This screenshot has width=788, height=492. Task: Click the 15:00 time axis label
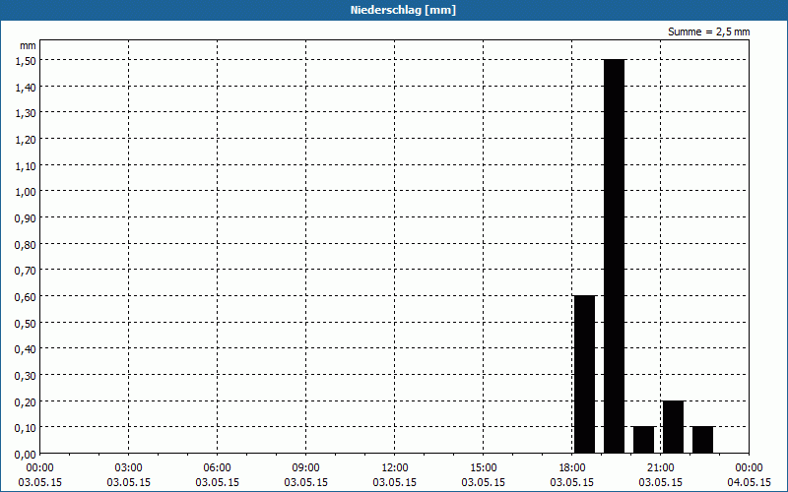point(484,468)
